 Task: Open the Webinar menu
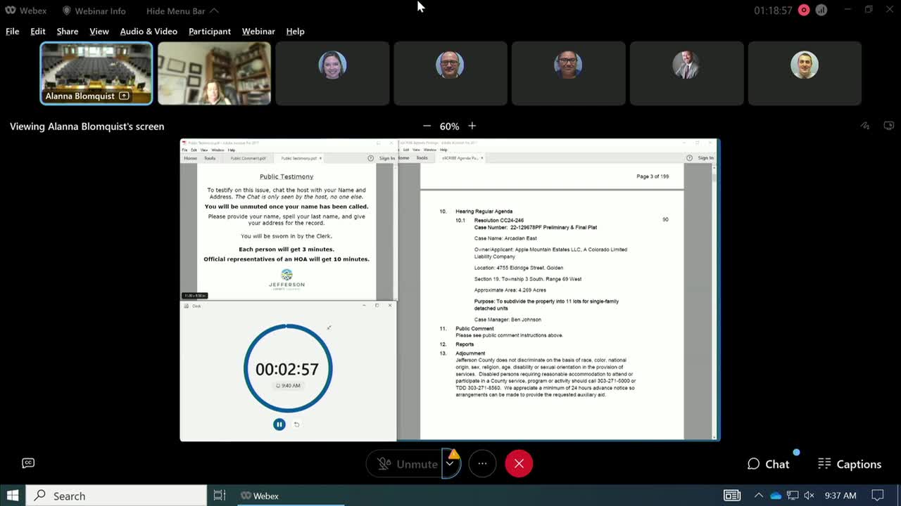[x=258, y=31]
